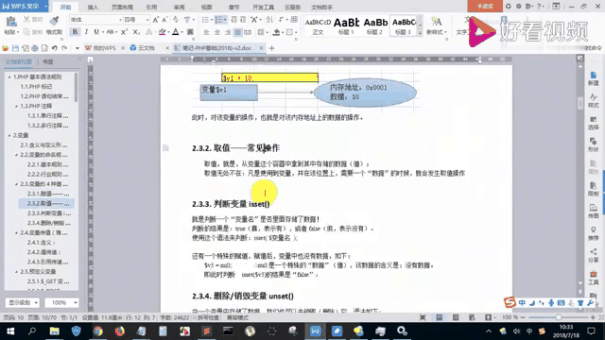The image size is (605, 340).
Task: Click the shrink font size icon
Action: 164,20
